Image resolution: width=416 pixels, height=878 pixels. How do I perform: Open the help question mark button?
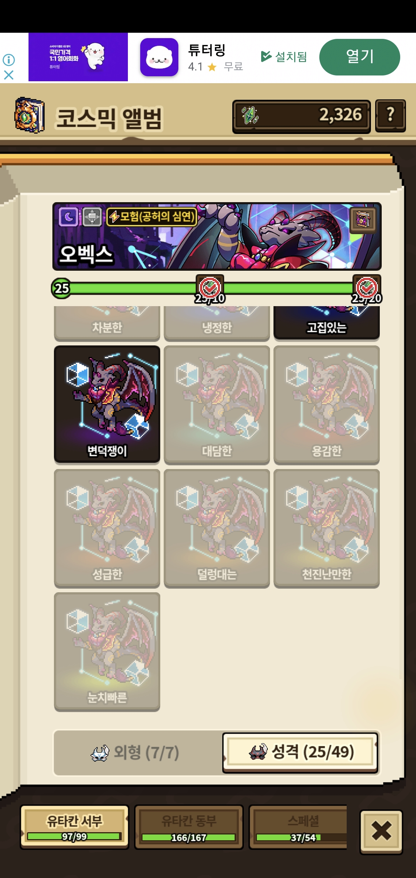390,116
